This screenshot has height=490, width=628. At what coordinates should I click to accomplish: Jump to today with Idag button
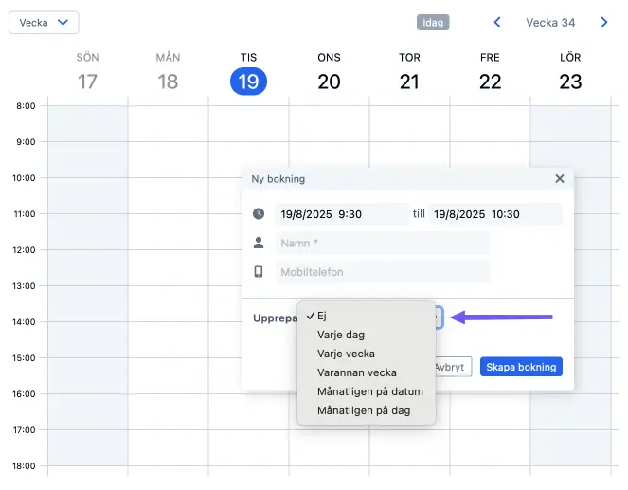pos(433,23)
